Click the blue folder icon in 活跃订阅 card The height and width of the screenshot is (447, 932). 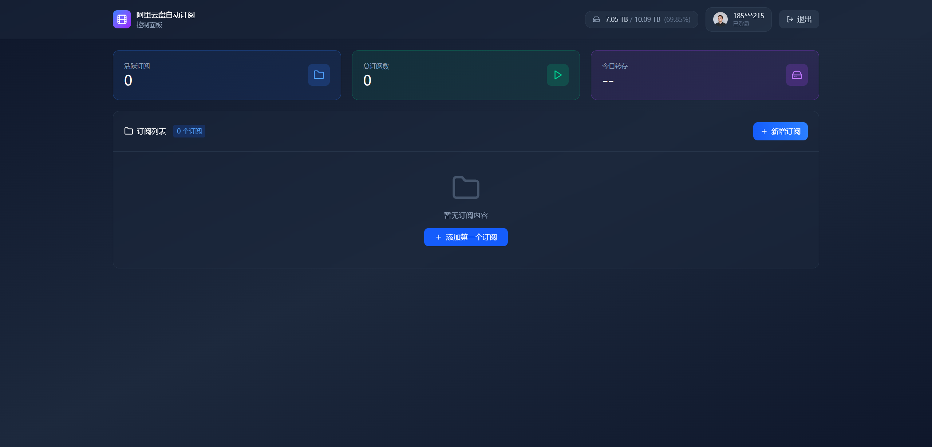pyautogui.click(x=319, y=75)
